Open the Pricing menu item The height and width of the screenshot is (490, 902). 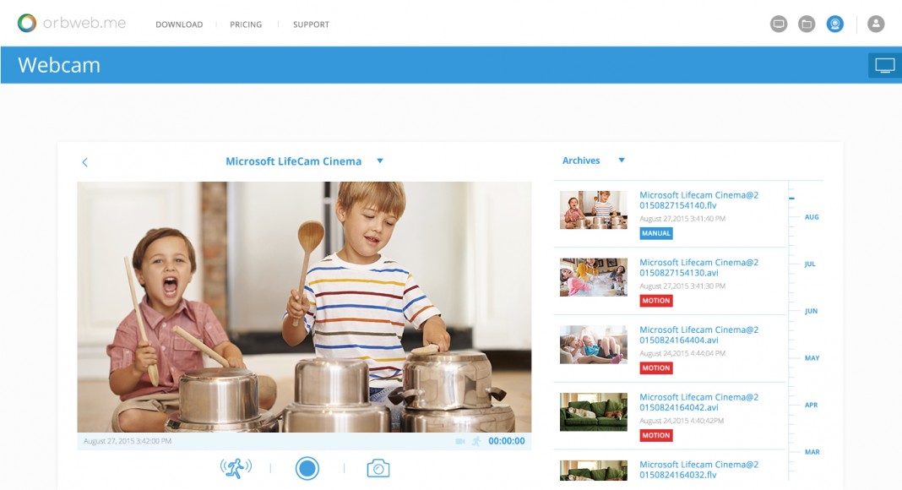[246, 24]
